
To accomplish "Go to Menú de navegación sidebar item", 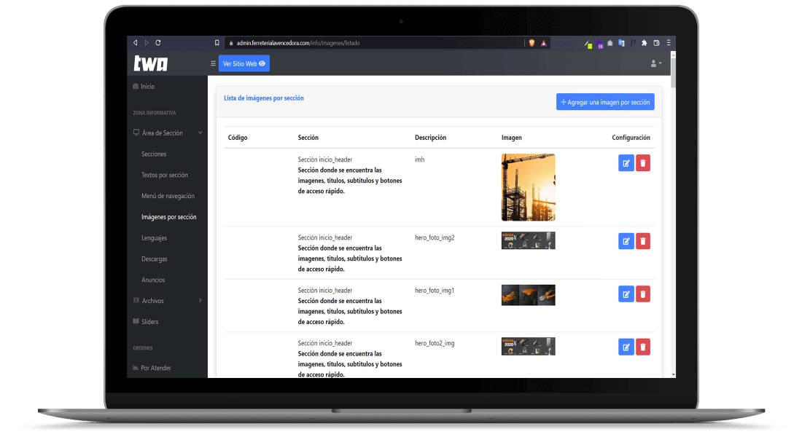I will [168, 197].
